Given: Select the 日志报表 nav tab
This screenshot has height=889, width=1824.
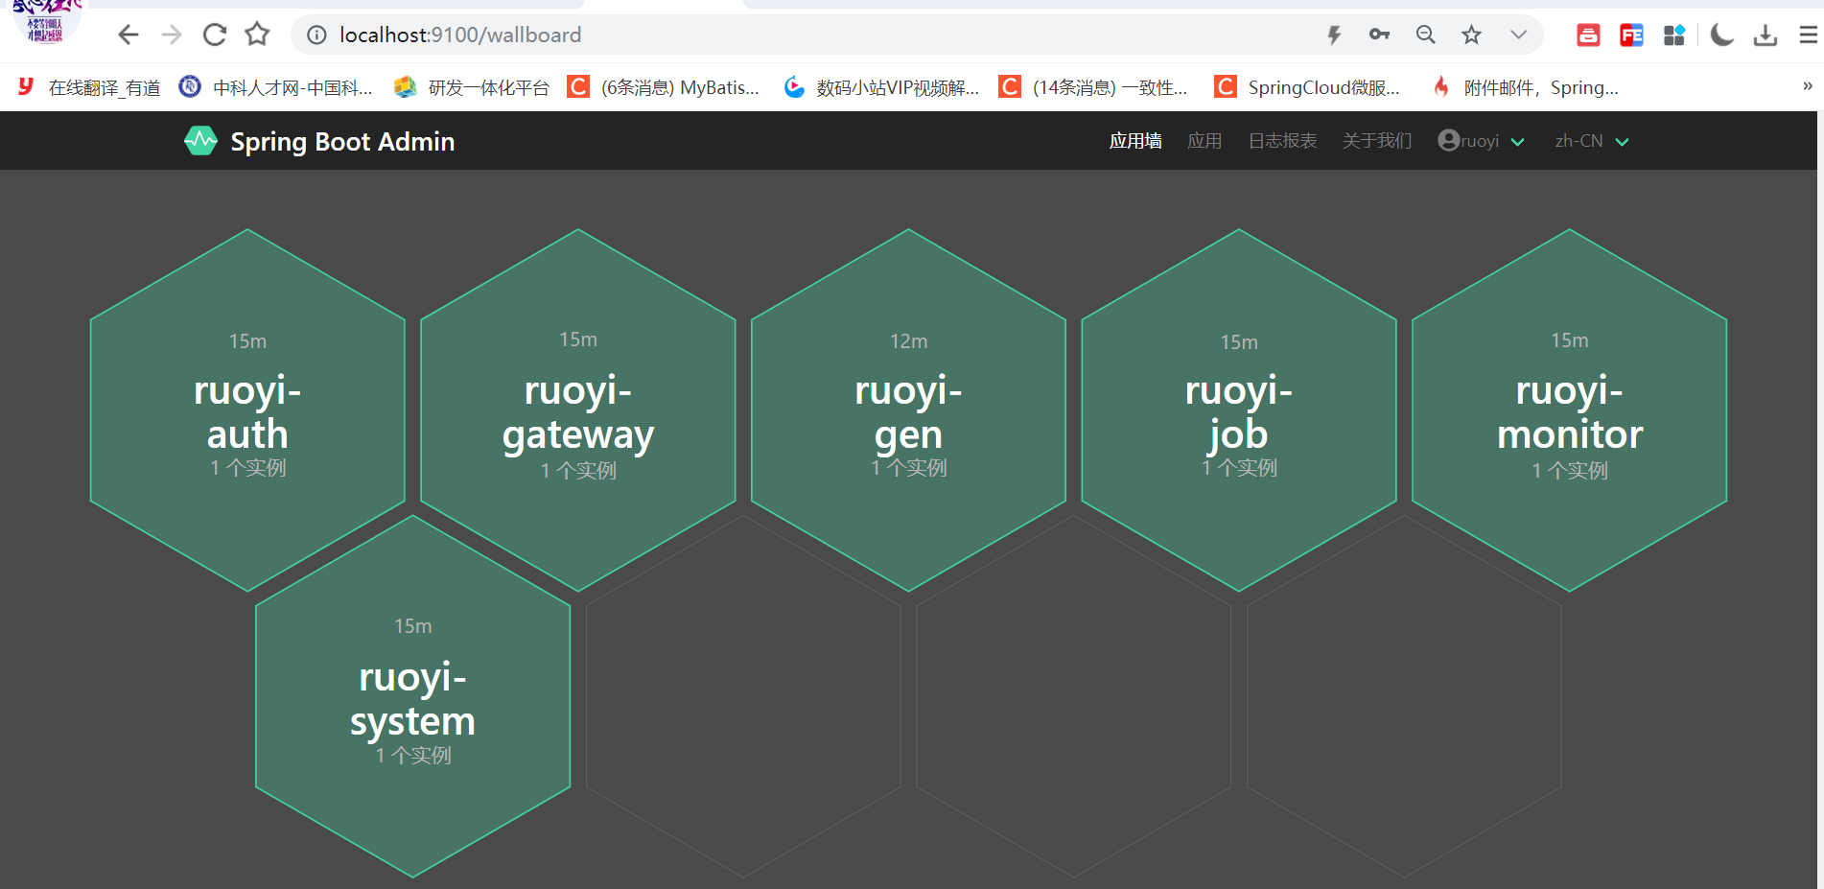Looking at the screenshot, I should (1282, 141).
